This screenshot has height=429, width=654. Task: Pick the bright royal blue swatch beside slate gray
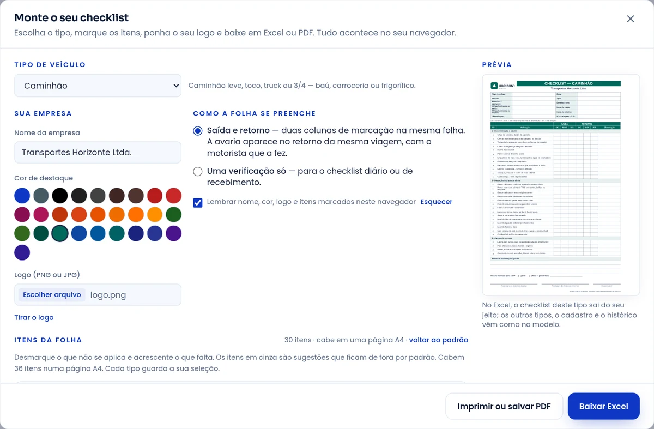(22, 196)
